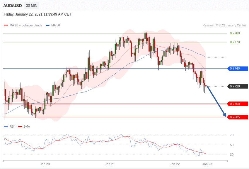Viewport: 249px width, 169px height.
Task: Click the Jan 23 date axis label
Action: (x=207, y=164)
